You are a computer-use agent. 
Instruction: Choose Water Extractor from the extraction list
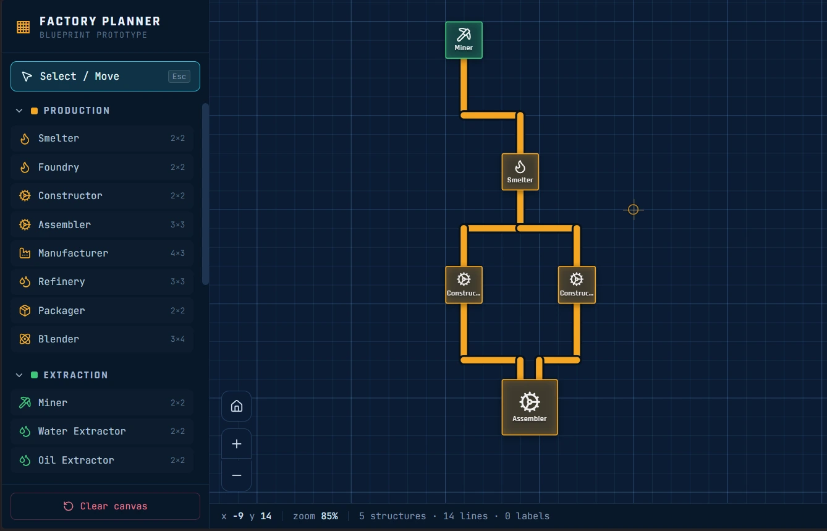tap(102, 431)
